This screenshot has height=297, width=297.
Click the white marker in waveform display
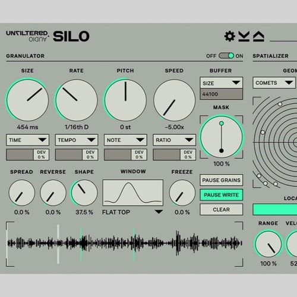(x=58, y=244)
